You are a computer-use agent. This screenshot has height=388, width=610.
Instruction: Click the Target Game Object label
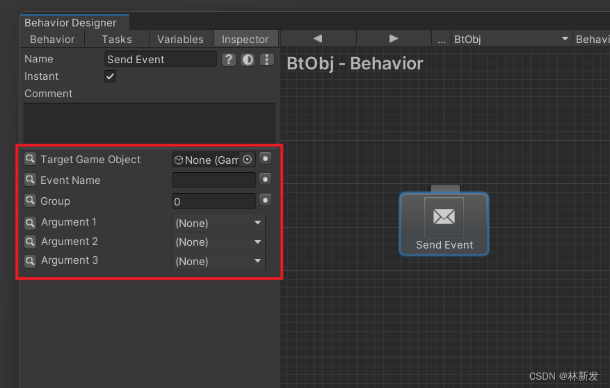pos(90,159)
